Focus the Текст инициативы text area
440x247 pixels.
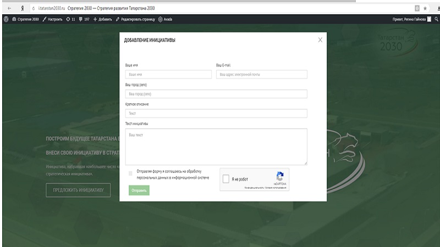pyautogui.click(x=216, y=147)
